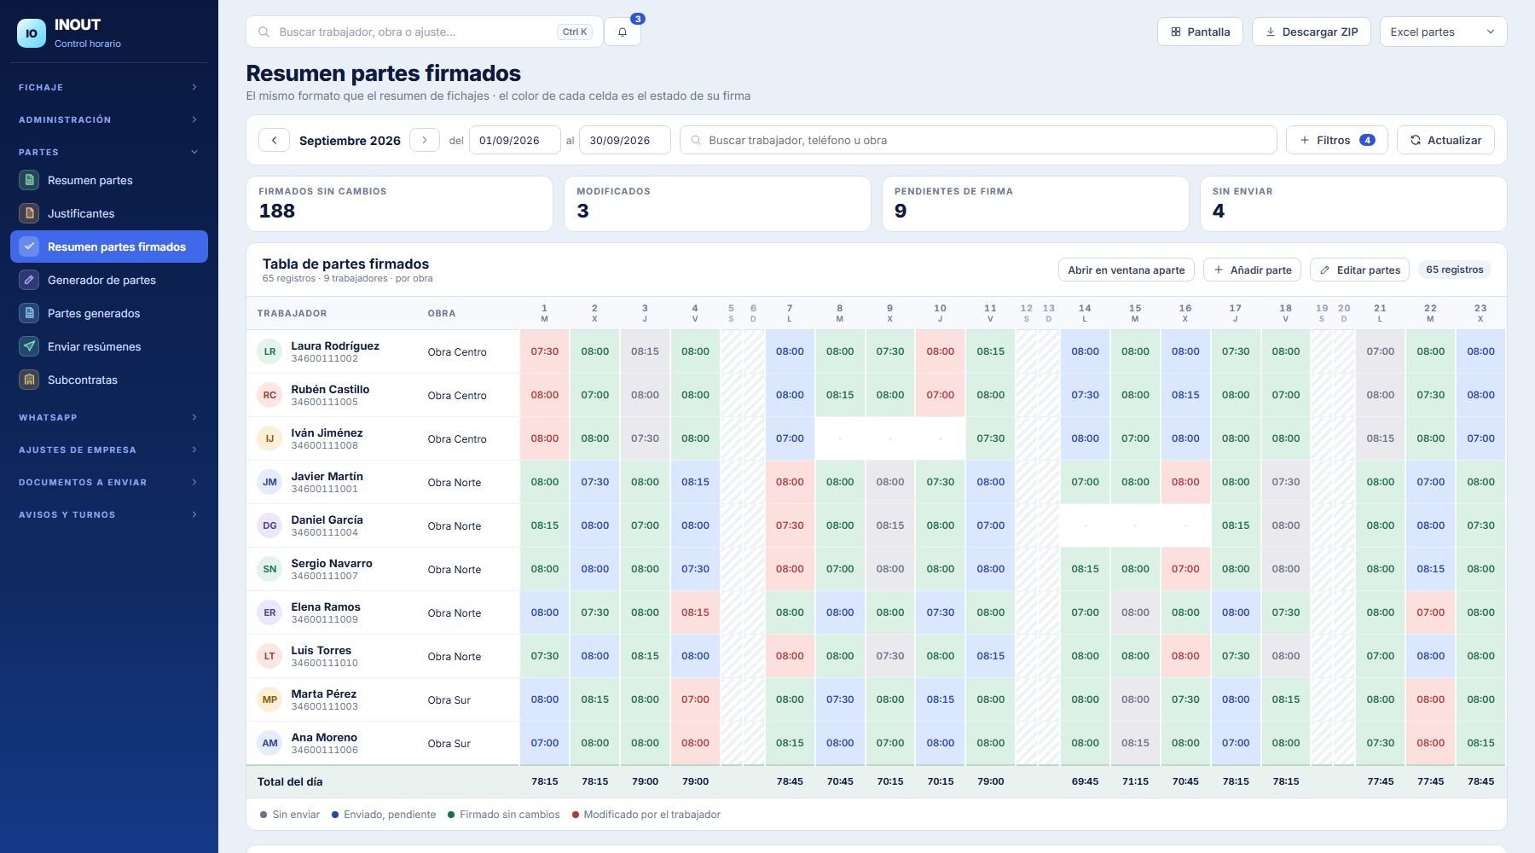Click Generador de partes pencil icon

coord(30,280)
